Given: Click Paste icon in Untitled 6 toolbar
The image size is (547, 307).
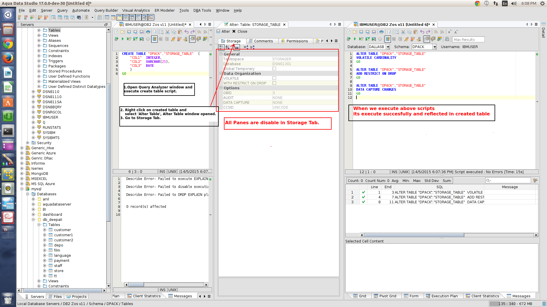Looking at the screenshot, I should (416, 32).
